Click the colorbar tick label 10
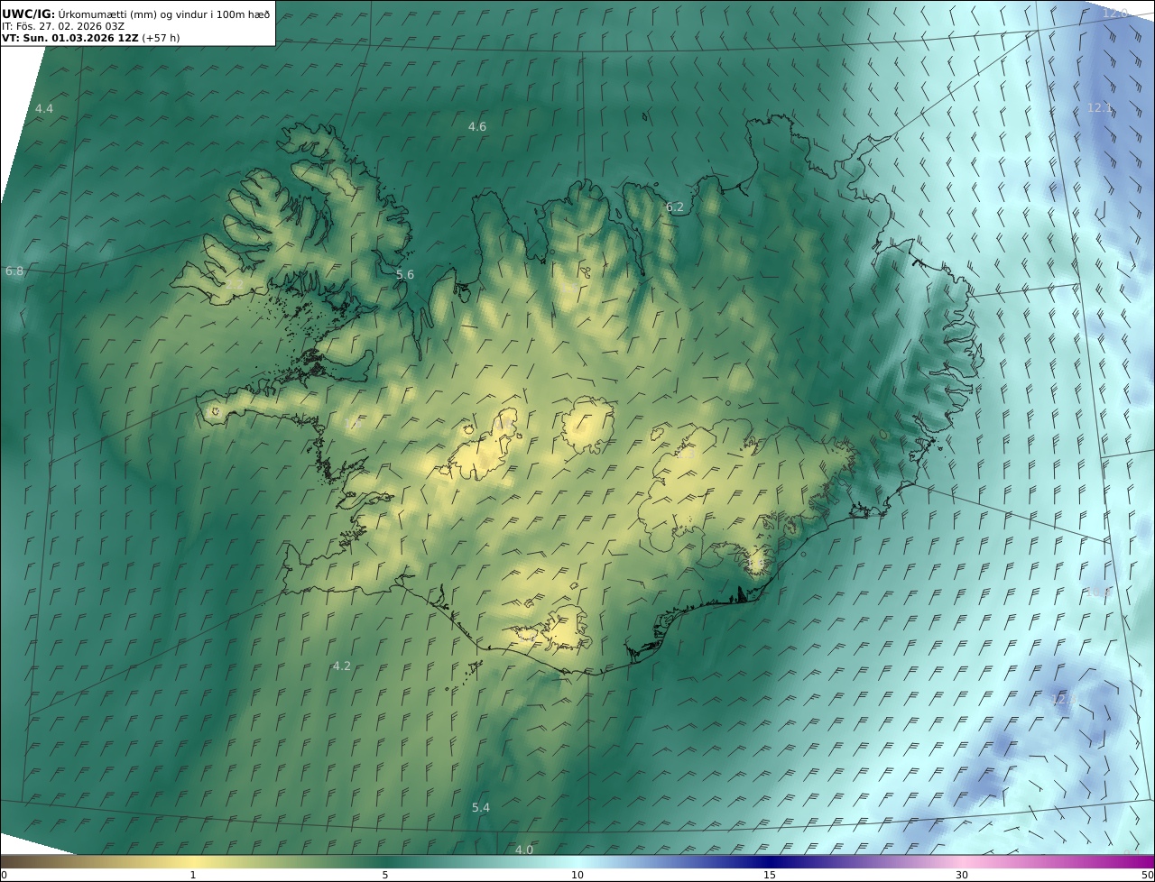This screenshot has width=1155, height=882. click(577, 875)
